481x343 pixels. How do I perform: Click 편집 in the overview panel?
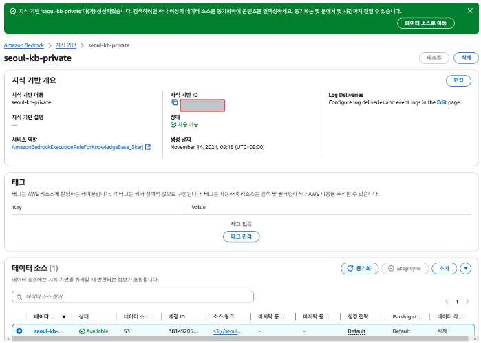(x=458, y=80)
